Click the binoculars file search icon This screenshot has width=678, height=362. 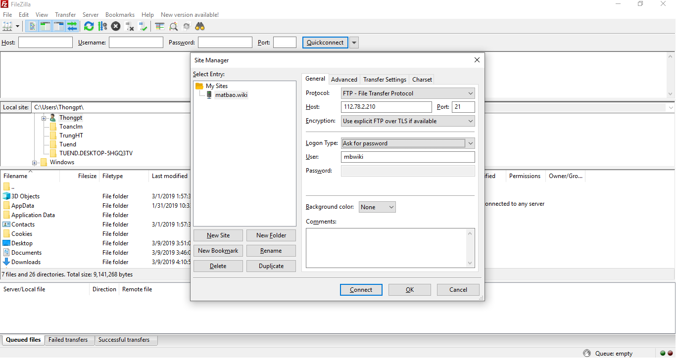200,26
